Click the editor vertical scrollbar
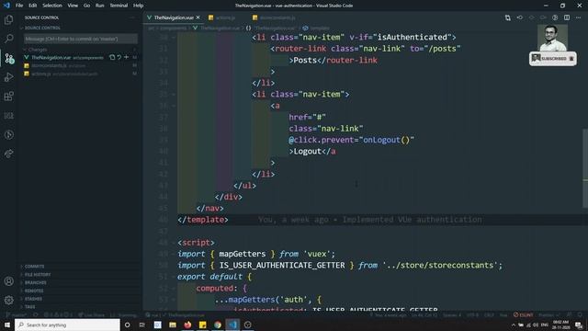The width and height of the screenshot is (588, 331). click(585, 167)
